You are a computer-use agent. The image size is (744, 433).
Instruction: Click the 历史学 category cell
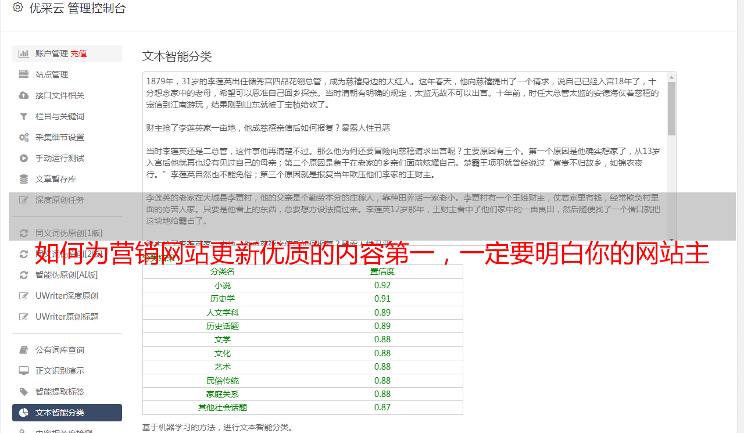coord(223,299)
